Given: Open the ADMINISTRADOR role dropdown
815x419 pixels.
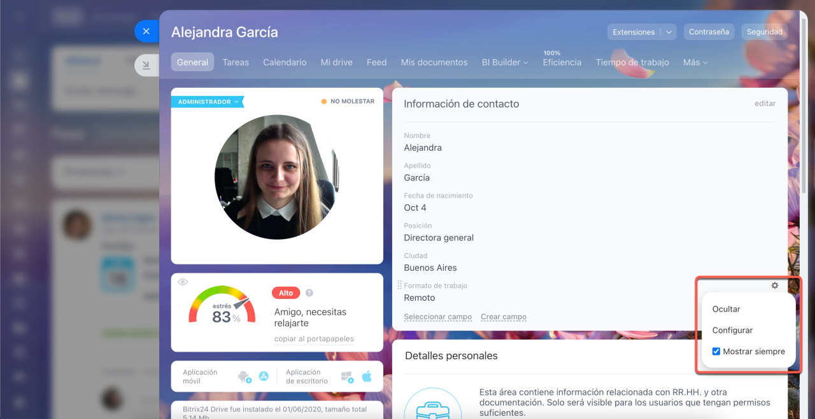Looking at the screenshot, I should pos(208,102).
